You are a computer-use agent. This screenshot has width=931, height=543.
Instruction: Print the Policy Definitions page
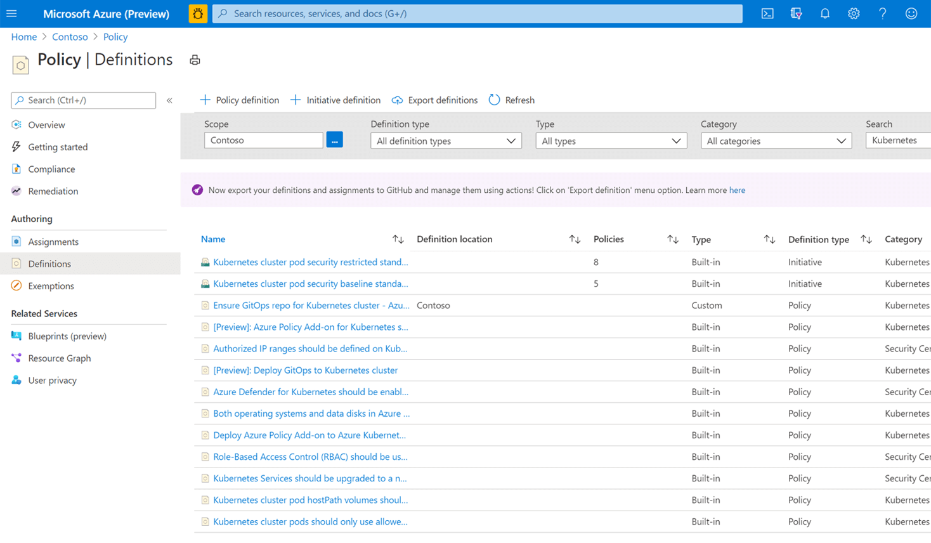pyautogui.click(x=195, y=60)
